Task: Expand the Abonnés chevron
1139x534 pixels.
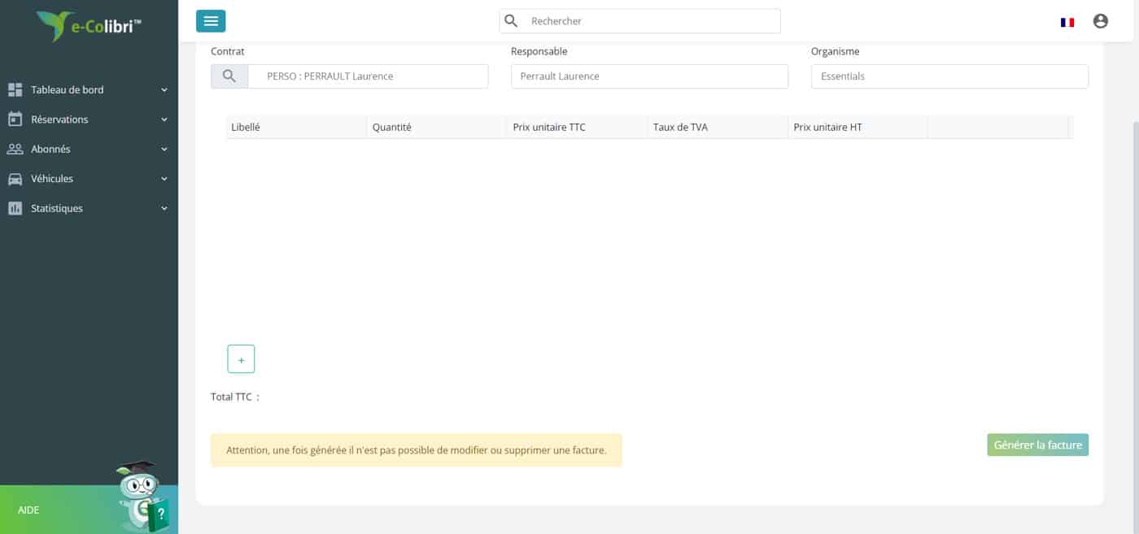Action: 164,150
